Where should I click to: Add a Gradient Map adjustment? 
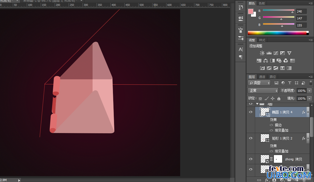click(x=289, y=68)
